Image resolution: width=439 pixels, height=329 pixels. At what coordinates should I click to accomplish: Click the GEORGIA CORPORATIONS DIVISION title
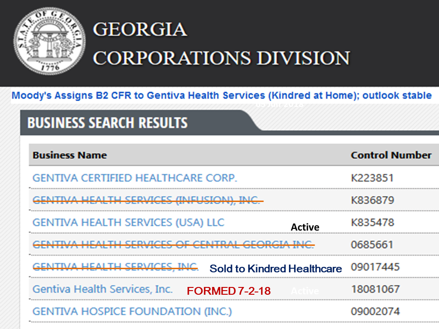point(221,43)
